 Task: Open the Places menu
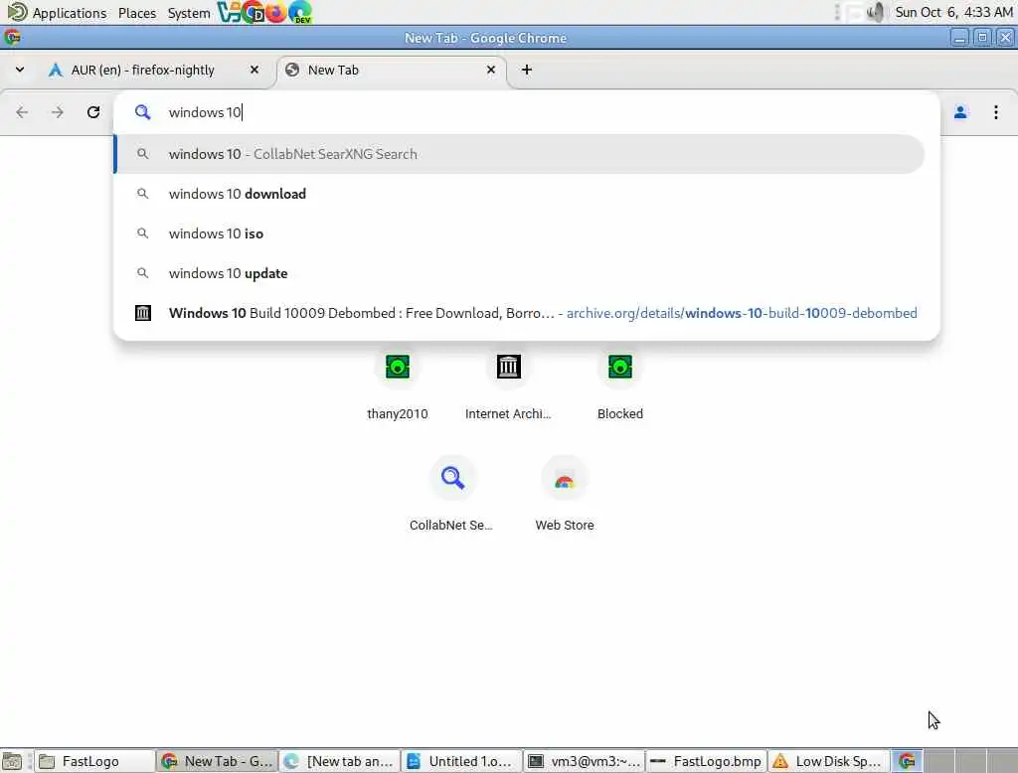(x=137, y=13)
